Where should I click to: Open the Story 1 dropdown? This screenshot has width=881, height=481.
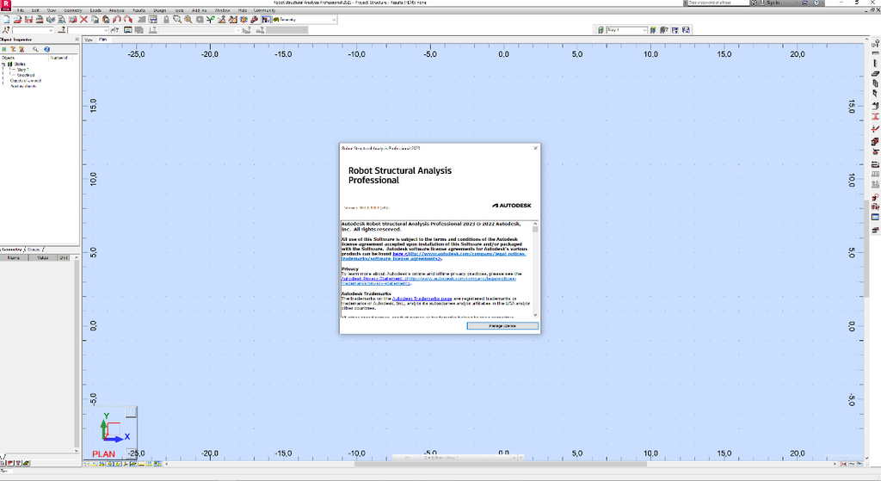(x=626, y=30)
